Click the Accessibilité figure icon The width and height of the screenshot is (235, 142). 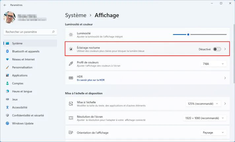click(7, 107)
